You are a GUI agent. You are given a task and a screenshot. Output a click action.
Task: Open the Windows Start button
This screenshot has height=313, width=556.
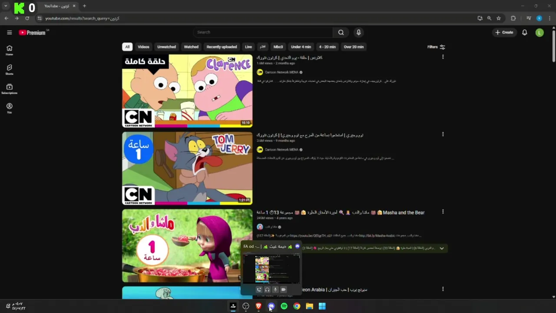coord(322,306)
